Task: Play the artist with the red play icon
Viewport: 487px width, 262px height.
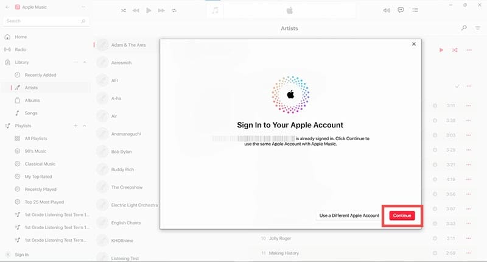Action: tap(441, 50)
